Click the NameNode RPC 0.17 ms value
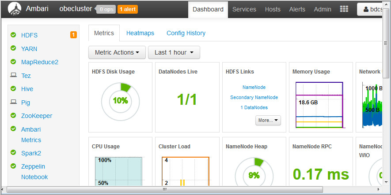Screen dimensions: 391x195 point(321,174)
